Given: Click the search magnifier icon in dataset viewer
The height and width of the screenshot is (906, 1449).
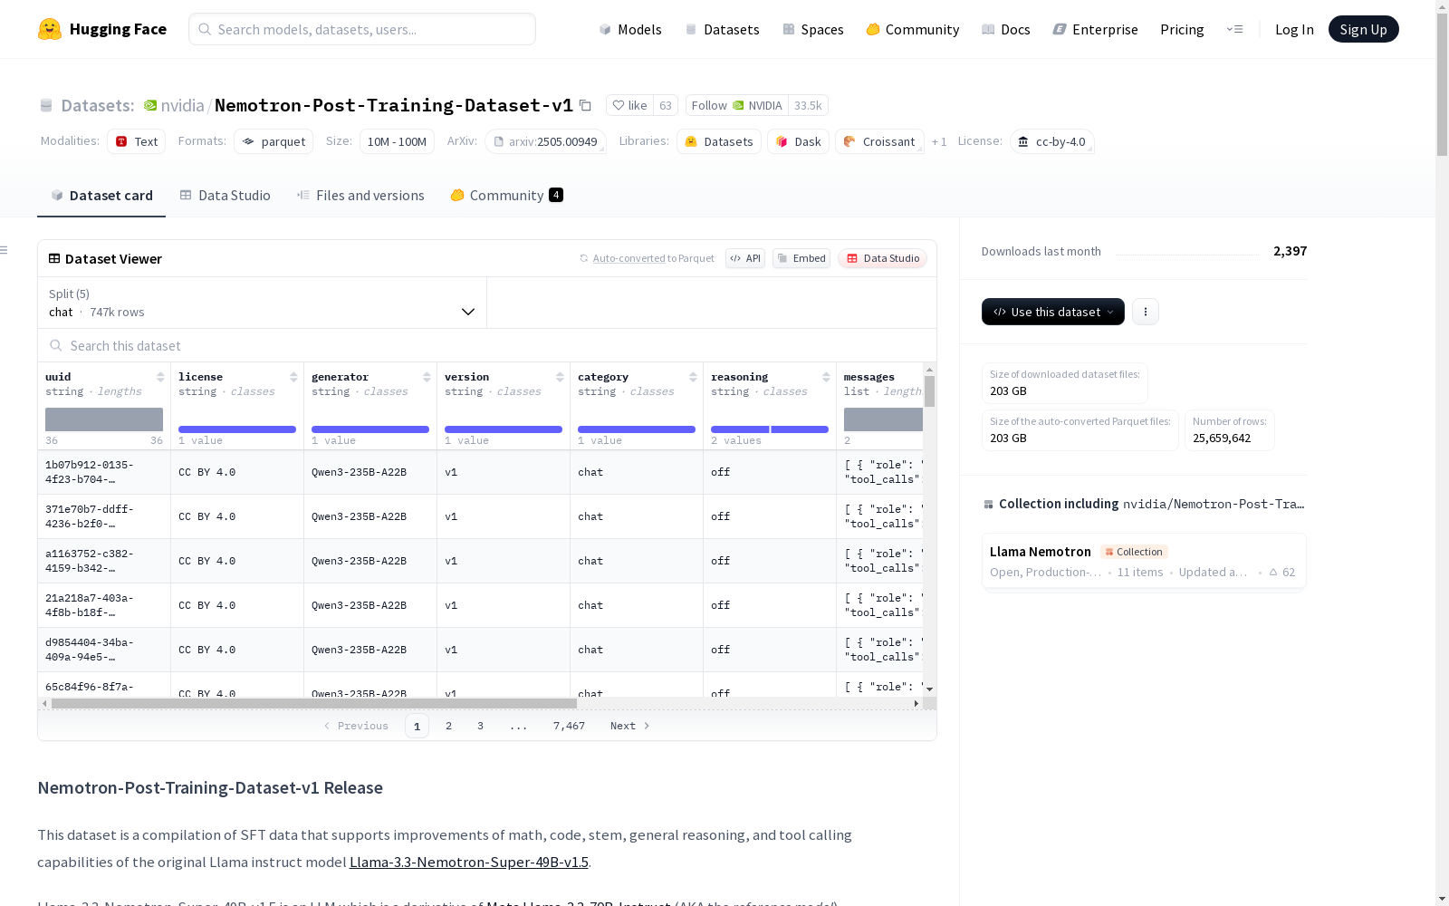Looking at the screenshot, I should [56, 345].
